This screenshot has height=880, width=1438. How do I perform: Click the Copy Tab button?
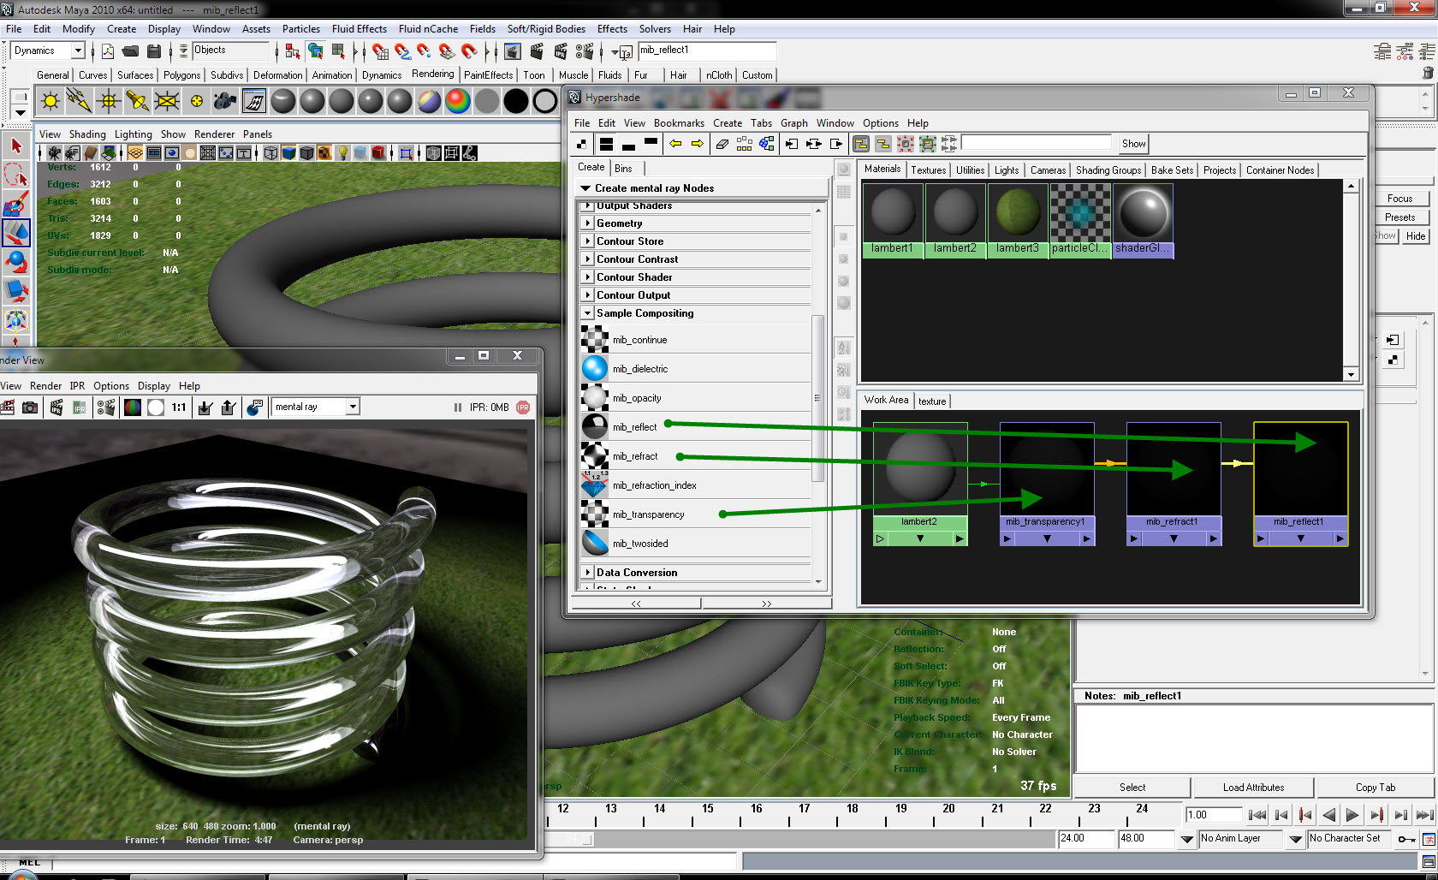[1375, 788]
